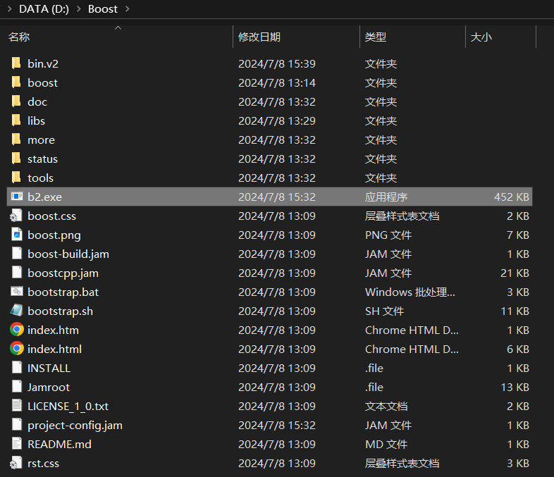
Task: Sort by the 大小 column header
Action: 481,37
